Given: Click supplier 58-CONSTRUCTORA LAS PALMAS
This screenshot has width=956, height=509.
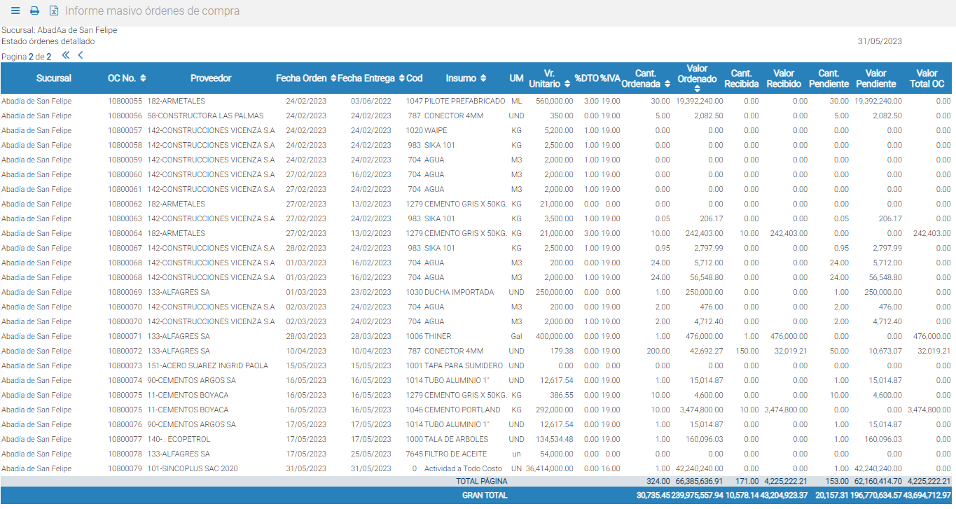Looking at the screenshot, I should coord(205,116).
